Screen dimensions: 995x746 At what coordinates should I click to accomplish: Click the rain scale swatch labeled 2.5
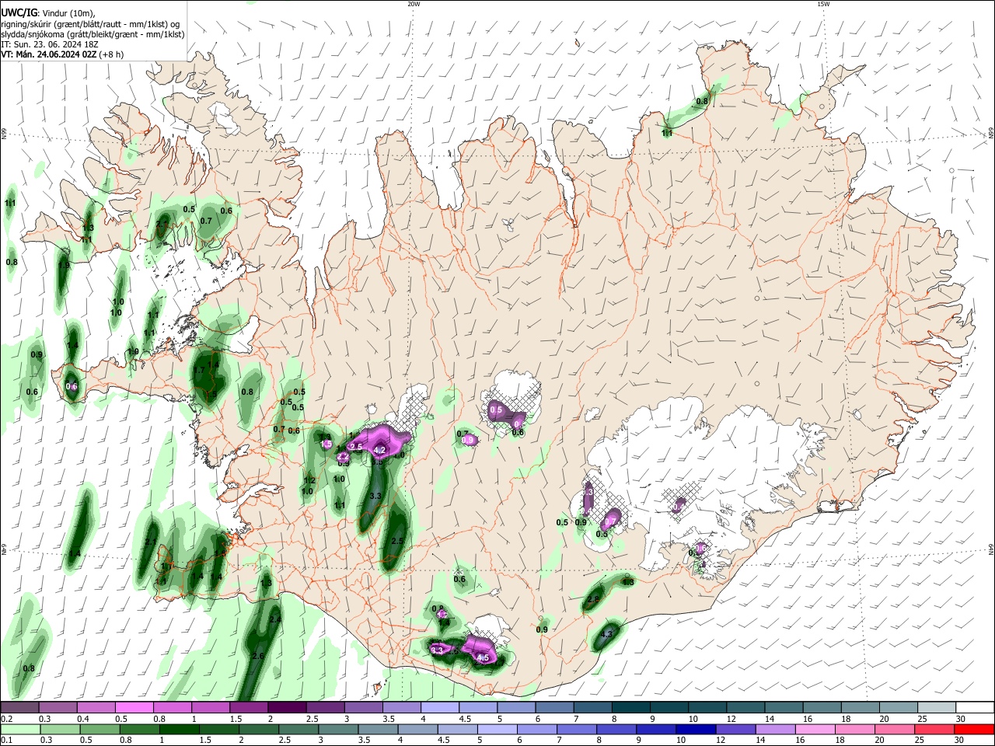[x=298, y=729]
